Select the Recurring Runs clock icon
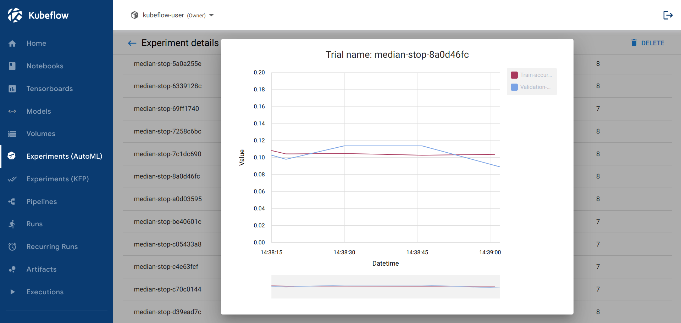This screenshot has width=681, height=323. [x=12, y=246]
